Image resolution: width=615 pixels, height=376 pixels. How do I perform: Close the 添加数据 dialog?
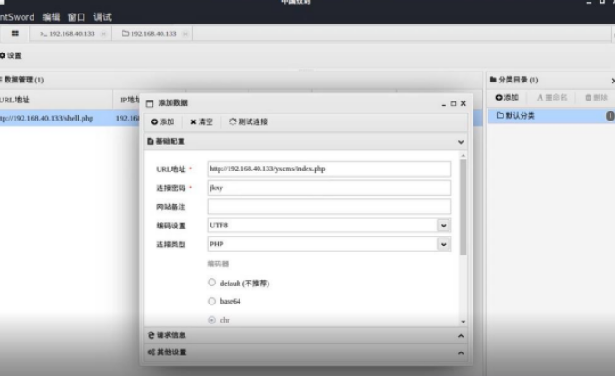coord(464,103)
